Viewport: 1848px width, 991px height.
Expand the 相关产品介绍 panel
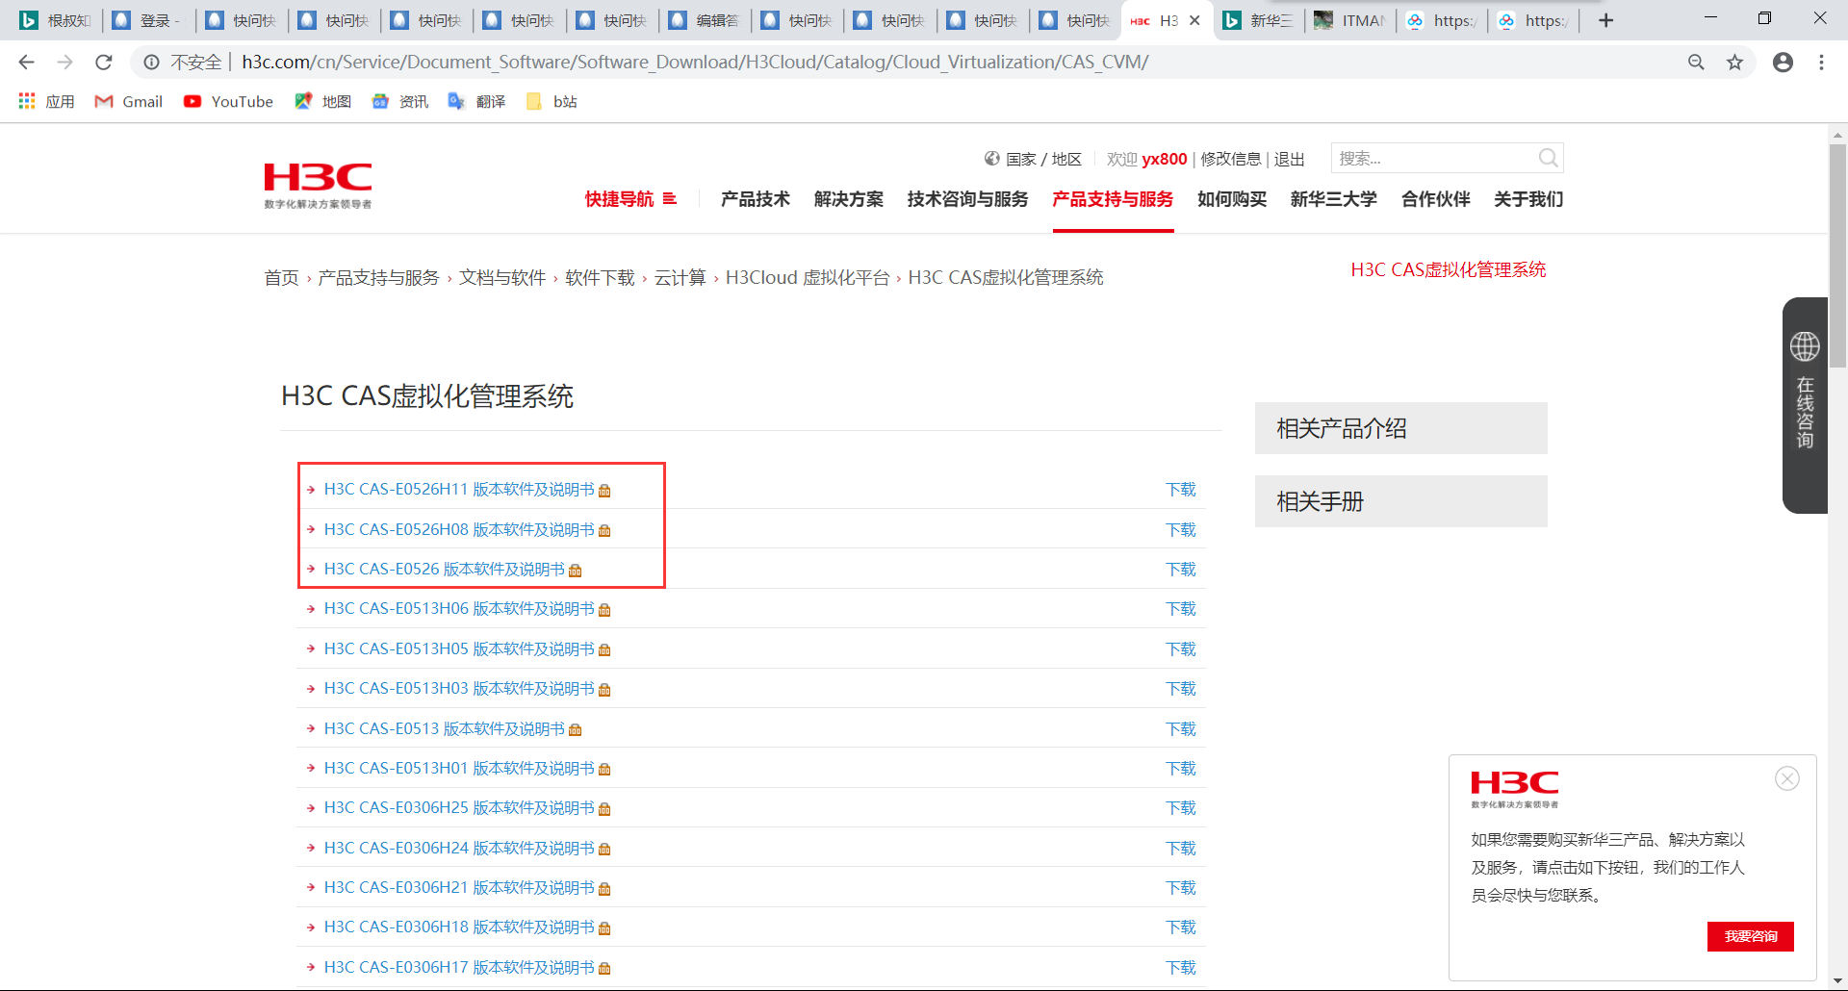(1401, 428)
